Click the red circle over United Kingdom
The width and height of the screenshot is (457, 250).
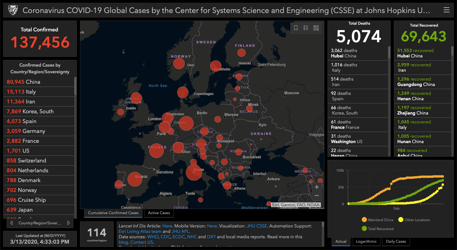136,98
